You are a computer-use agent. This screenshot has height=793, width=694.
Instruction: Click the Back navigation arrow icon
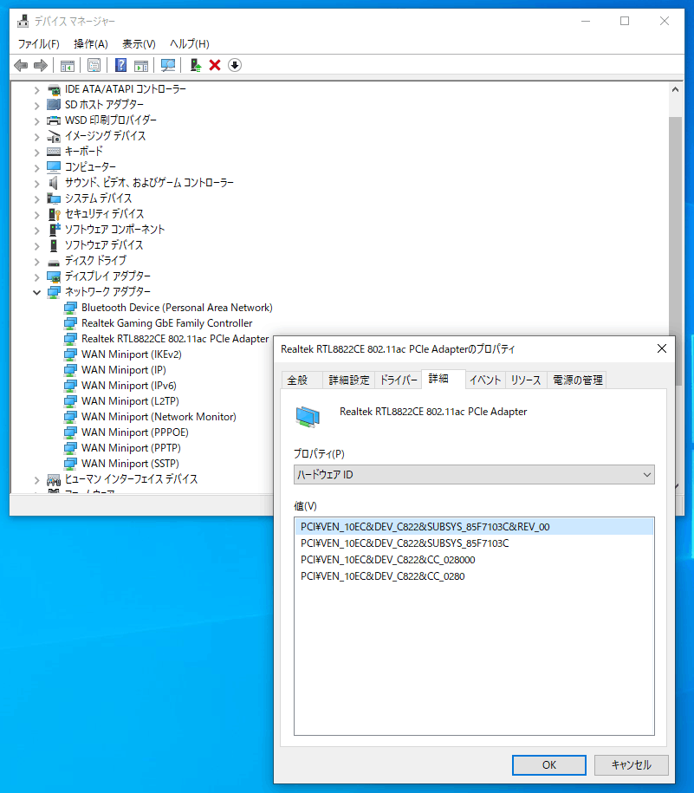[21, 65]
